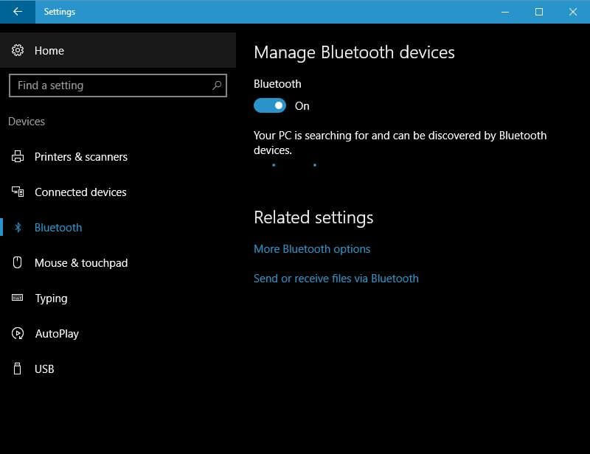Open AutoPlay settings
This screenshot has width=590, height=454.
[x=118, y=333]
